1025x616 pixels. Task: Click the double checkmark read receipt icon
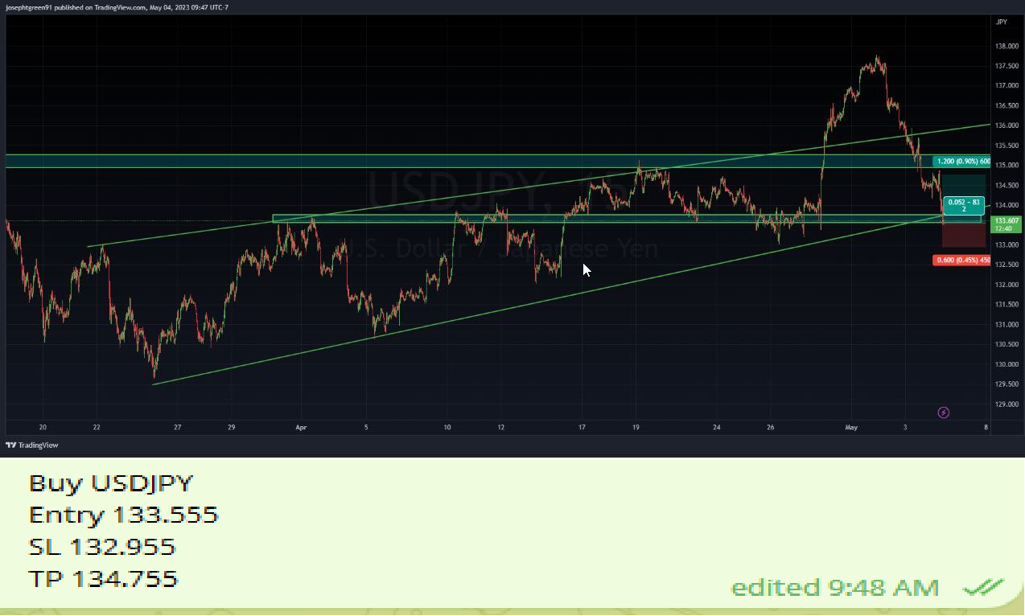(982, 586)
